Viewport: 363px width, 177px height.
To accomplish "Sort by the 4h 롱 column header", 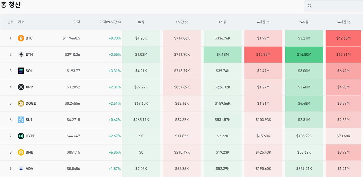I will point(223,22).
